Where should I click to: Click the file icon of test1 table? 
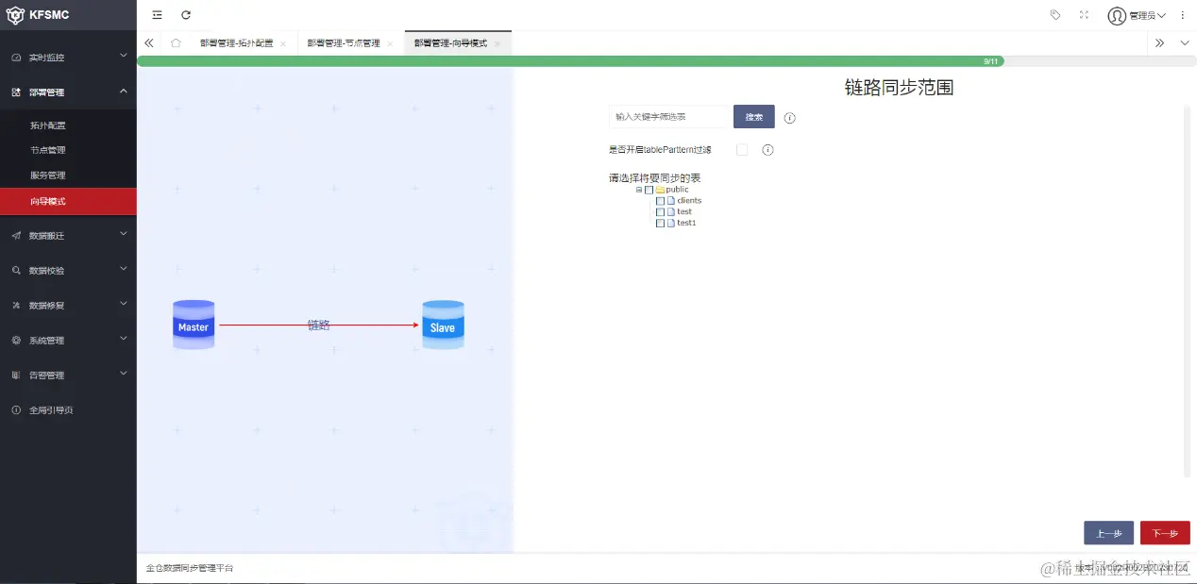pyautogui.click(x=671, y=223)
